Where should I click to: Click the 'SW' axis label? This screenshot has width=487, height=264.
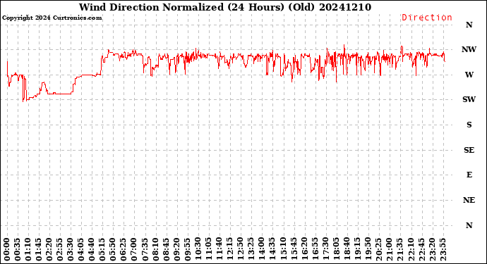(x=469, y=99)
